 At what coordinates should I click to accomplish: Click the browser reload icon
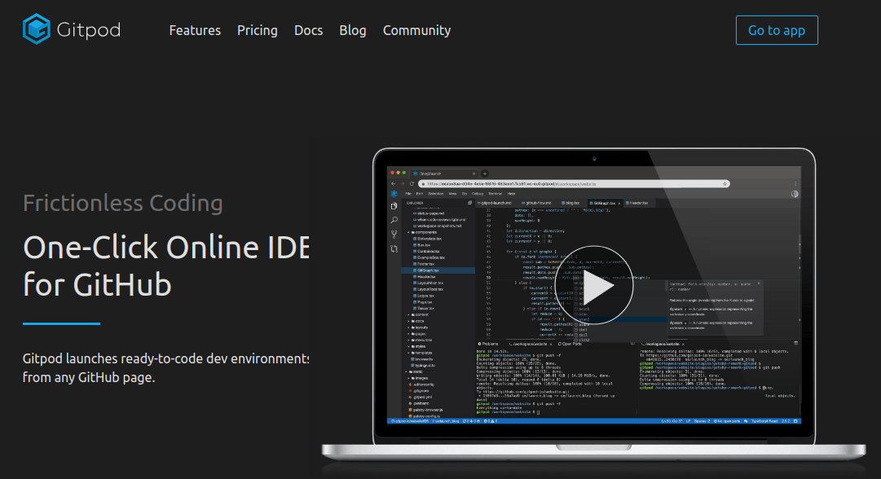(411, 182)
